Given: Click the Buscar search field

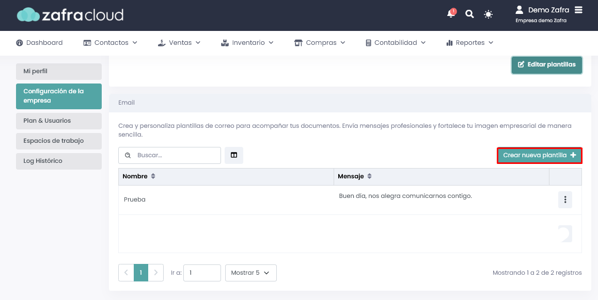Looking at the screenshot, I should (x=170, y=155).
